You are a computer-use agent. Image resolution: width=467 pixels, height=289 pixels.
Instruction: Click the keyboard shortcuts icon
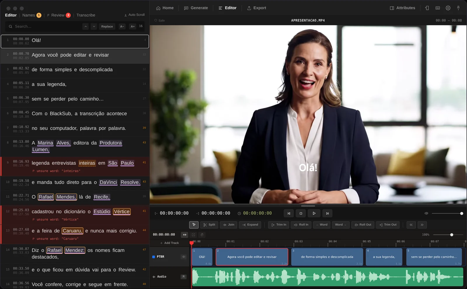[438, 8]
